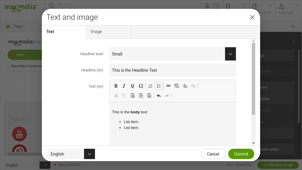This screenshot has width=302, height=170.
Task: Expand tasks counter chevron
Action: coord(244,5)
